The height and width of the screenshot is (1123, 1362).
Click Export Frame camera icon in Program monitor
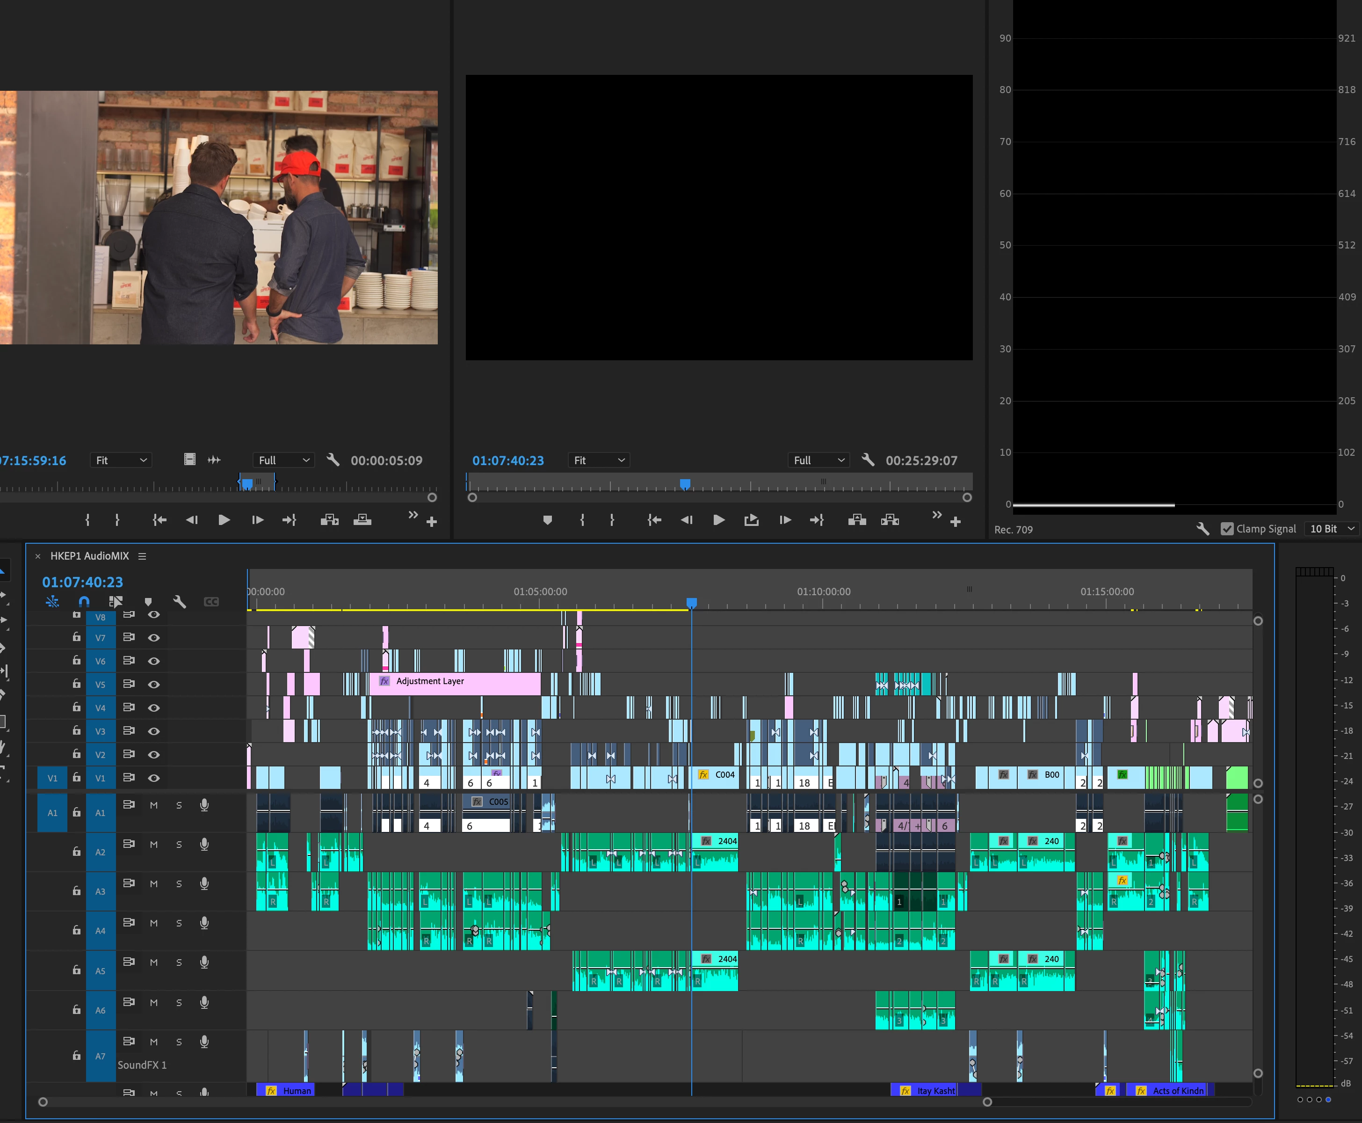pyautogui.click(x=752, y=520)
